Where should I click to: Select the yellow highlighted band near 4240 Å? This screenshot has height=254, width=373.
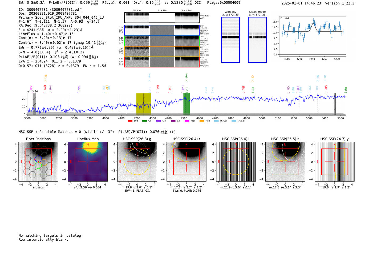click(x=144, y=104)
